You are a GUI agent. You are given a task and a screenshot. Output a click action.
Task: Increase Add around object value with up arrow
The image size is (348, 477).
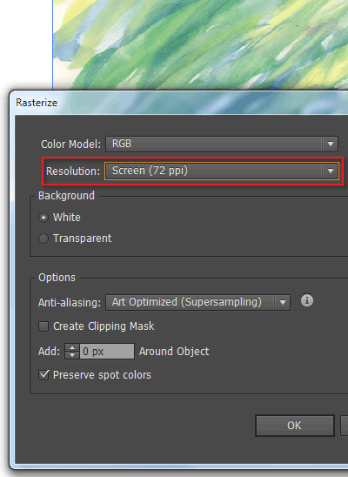tap(72, 348)
